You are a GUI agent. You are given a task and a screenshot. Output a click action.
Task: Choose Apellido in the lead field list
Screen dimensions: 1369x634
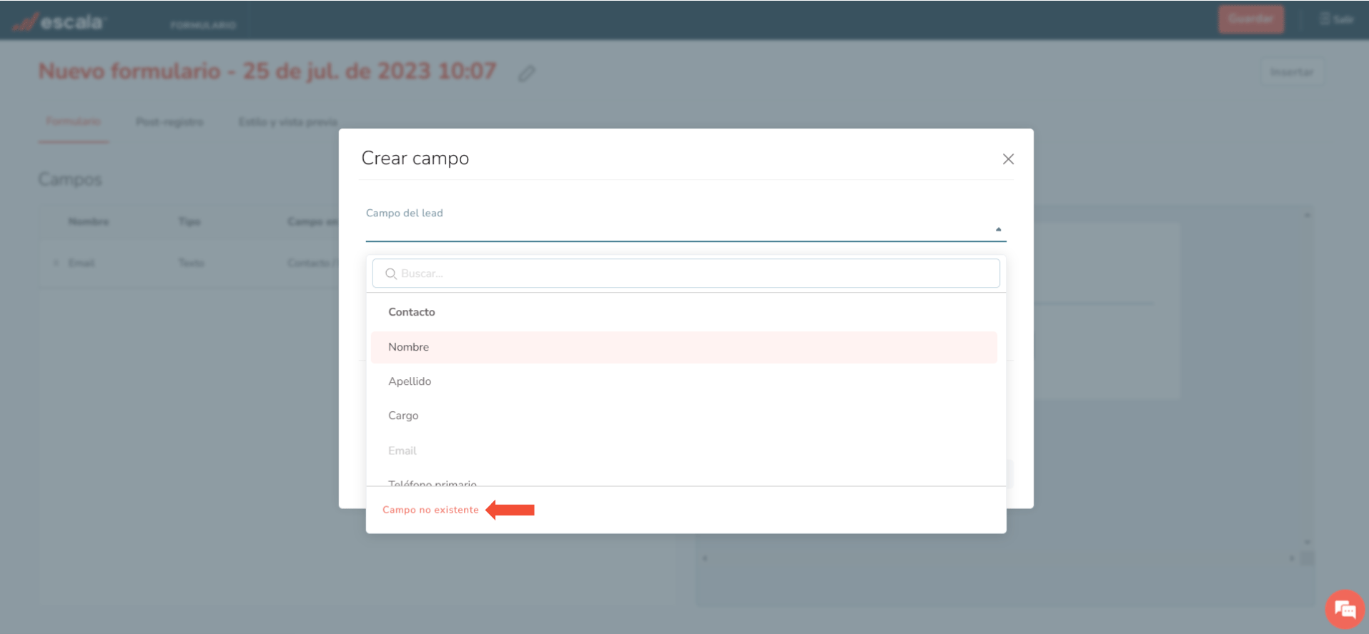pyautogui.click(x=410, y=381)
